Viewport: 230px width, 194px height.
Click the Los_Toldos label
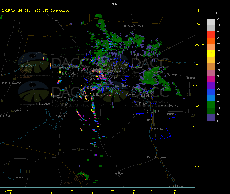coord(102,146)
